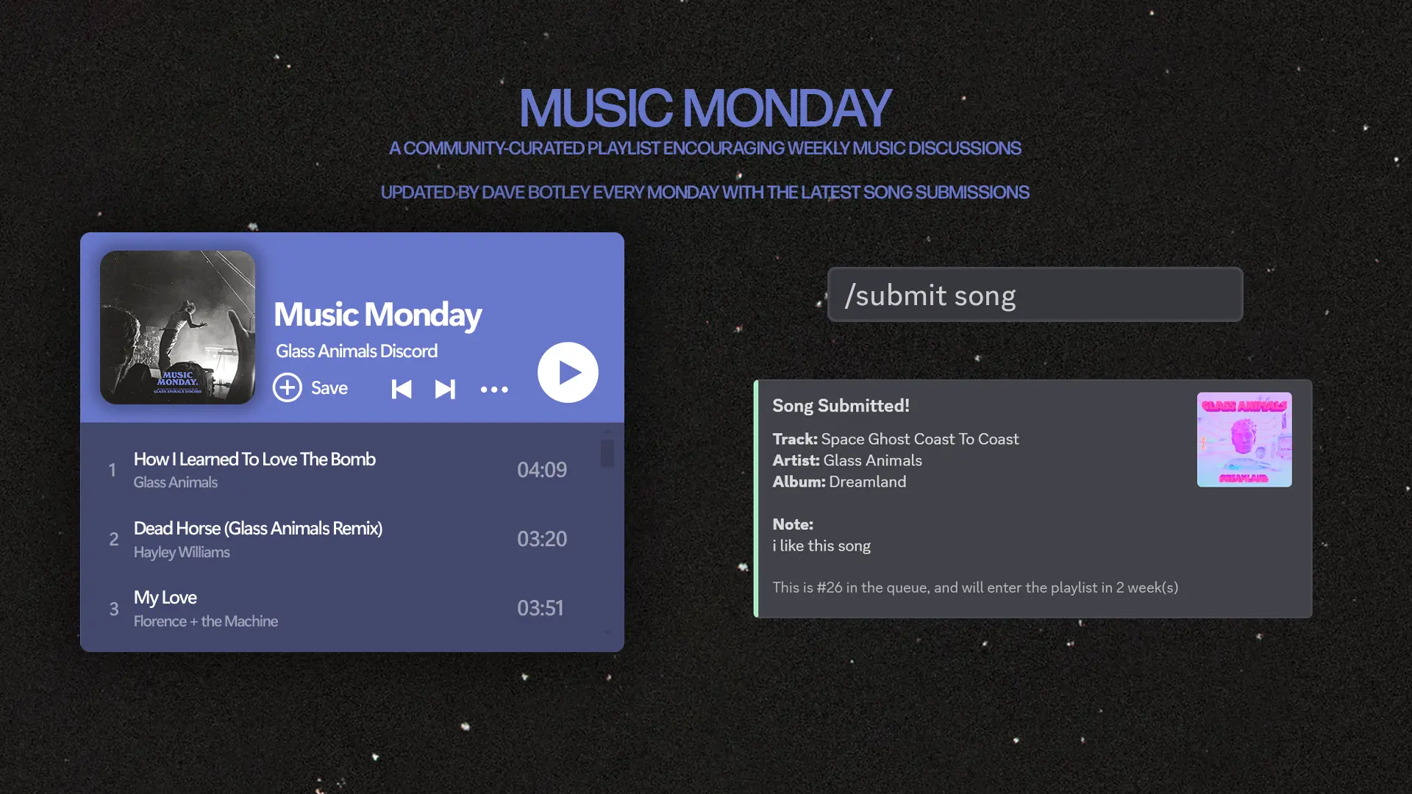This screenshot has height=794, width=1412.
Task: Click the Artist: Glass Animals line in embed
Action: (847, 460)
